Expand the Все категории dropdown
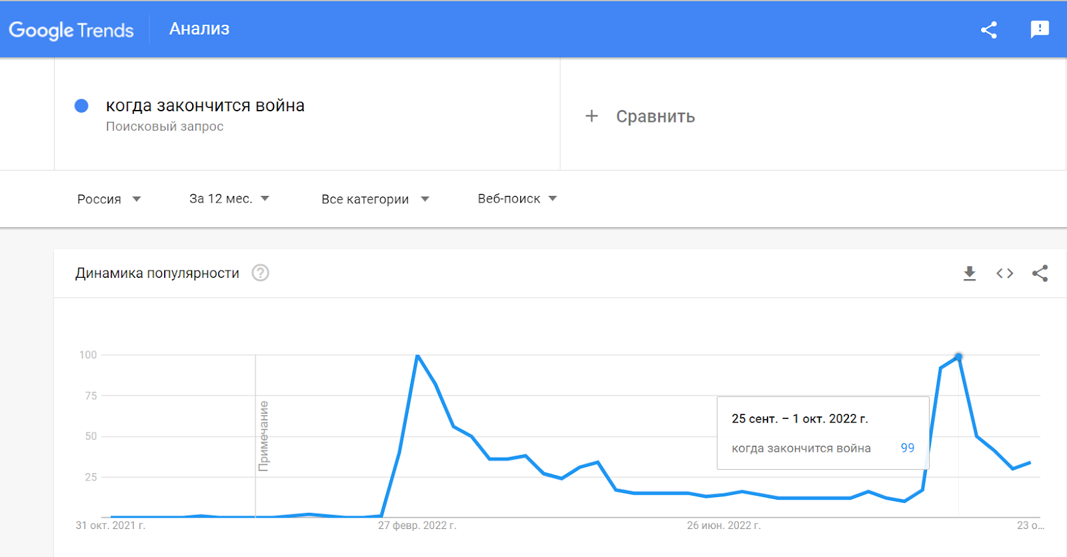Image resolution: width=1067 pixels, height=557 pixels. point(375,199)
